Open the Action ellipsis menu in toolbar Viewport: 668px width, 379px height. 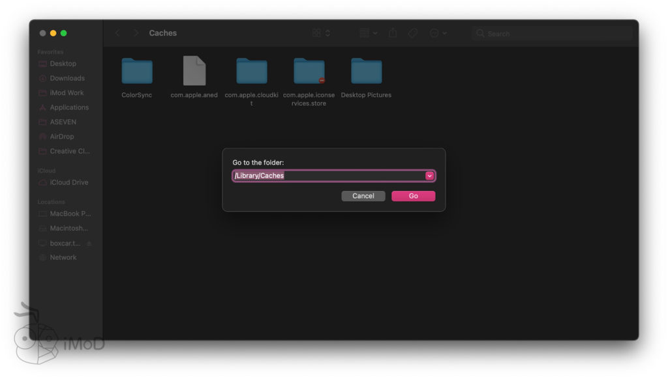pyautogui.click(x=438, y=33)
